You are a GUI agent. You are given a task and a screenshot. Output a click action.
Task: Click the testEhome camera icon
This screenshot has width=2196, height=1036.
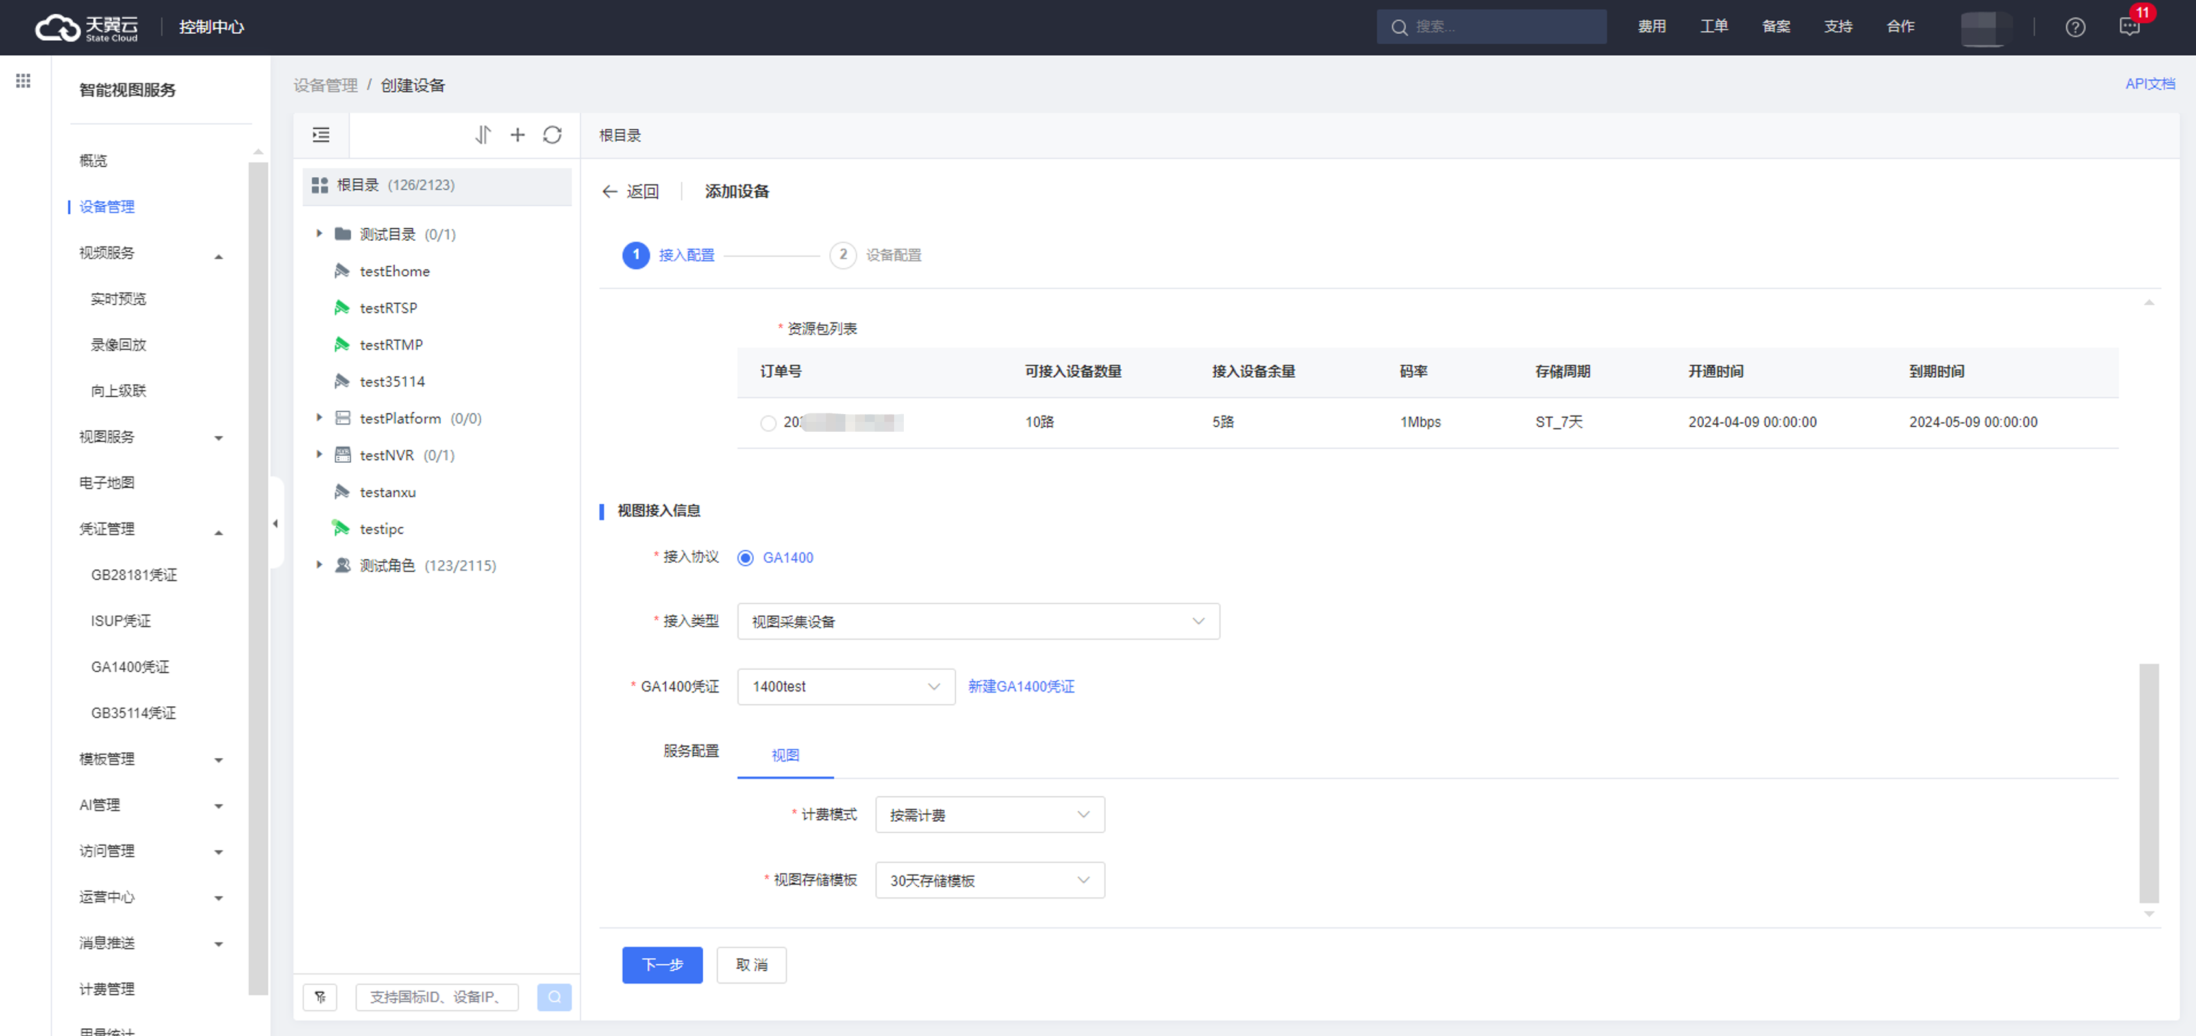[342, 271]
